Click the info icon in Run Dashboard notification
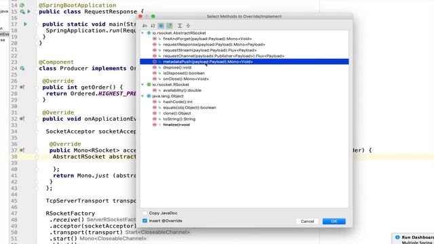Image resolution: width=434 pixels, height=244 pixels. point(397,237)
